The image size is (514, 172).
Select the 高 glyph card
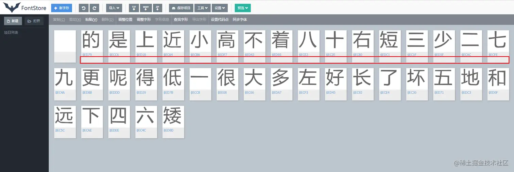pyautogui.click(x=227, y=46)
